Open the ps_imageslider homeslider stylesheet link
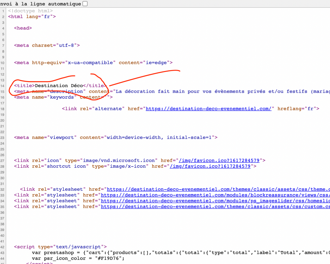This screenshot has width=330, height=264. [x=215, y=201]
